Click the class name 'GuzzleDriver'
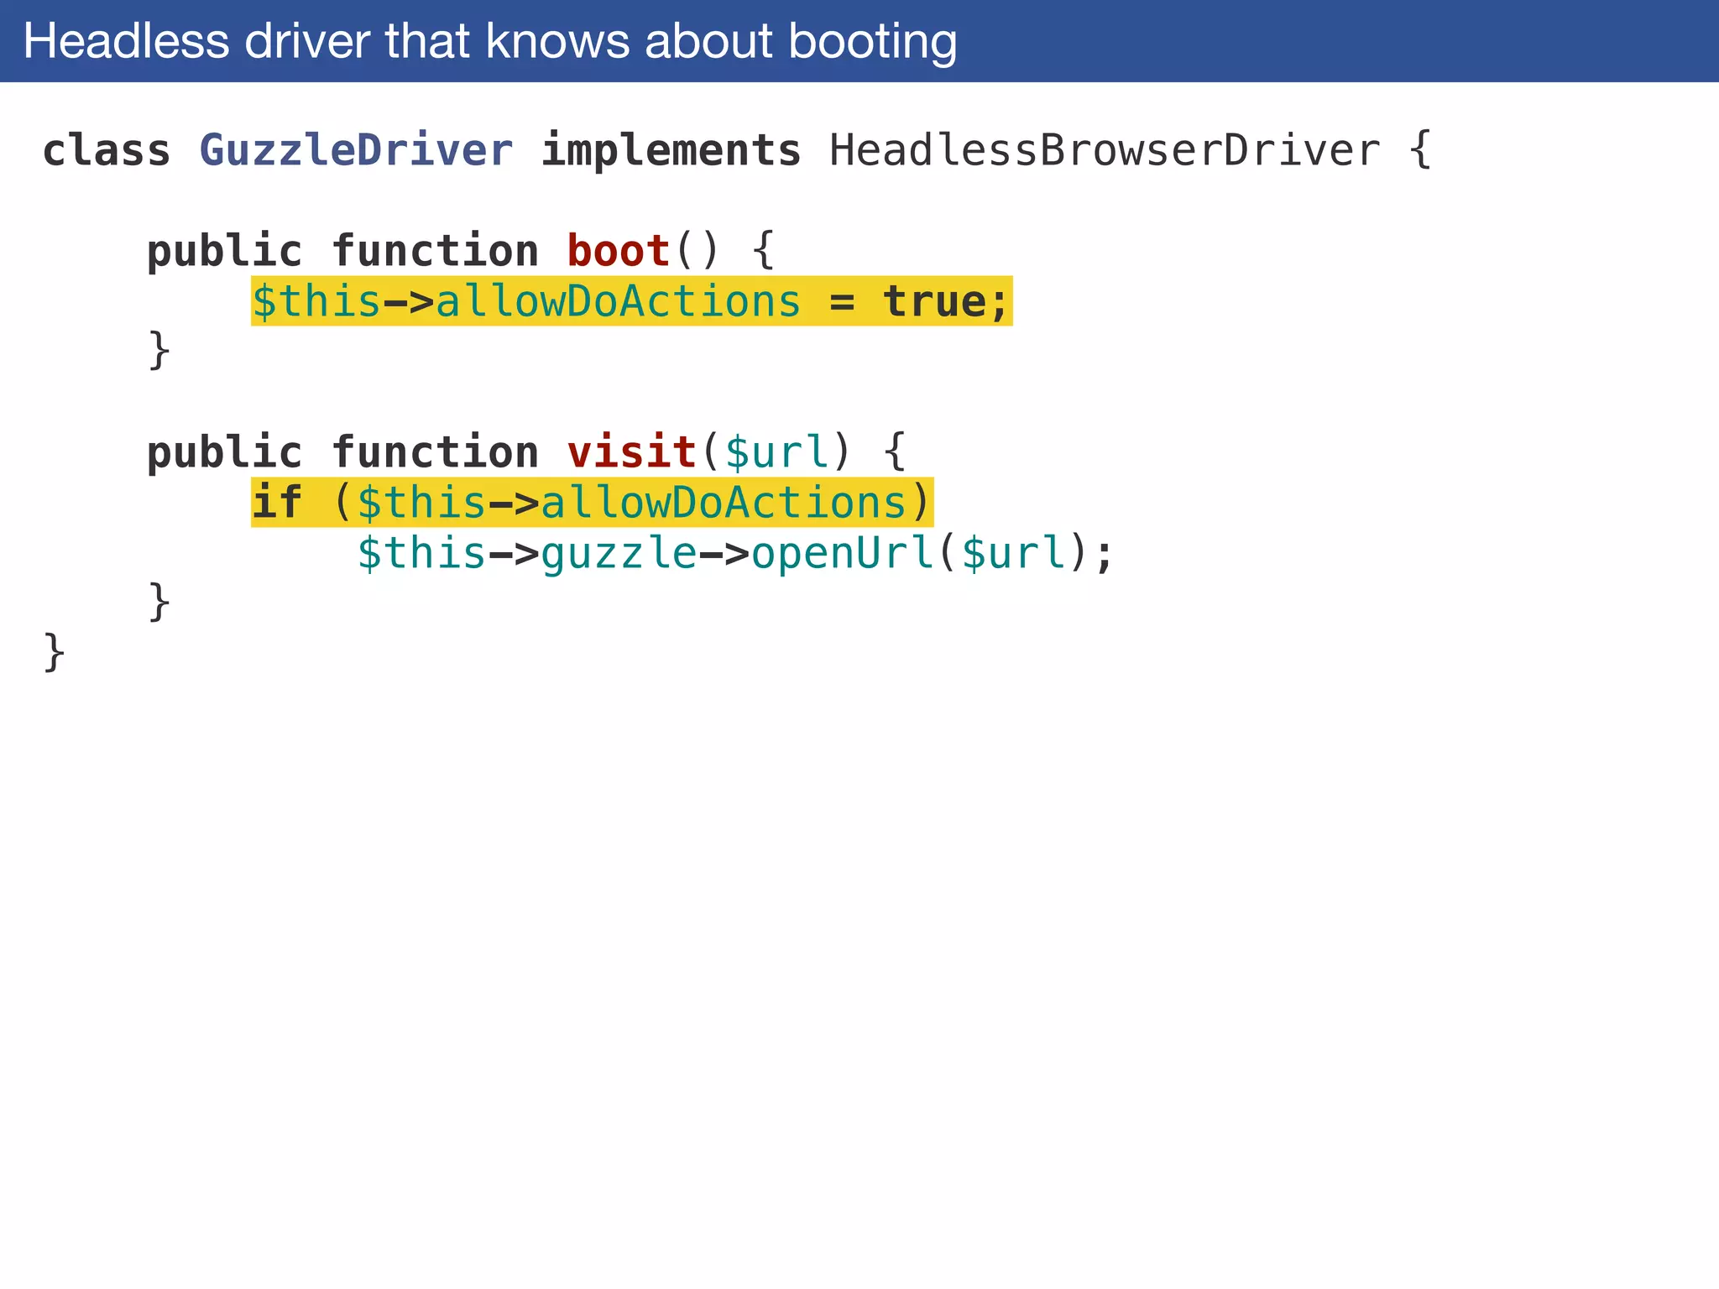1719x1289 pixels. 356,151
